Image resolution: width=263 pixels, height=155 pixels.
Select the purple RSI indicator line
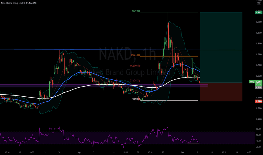[x=100, y=138]
